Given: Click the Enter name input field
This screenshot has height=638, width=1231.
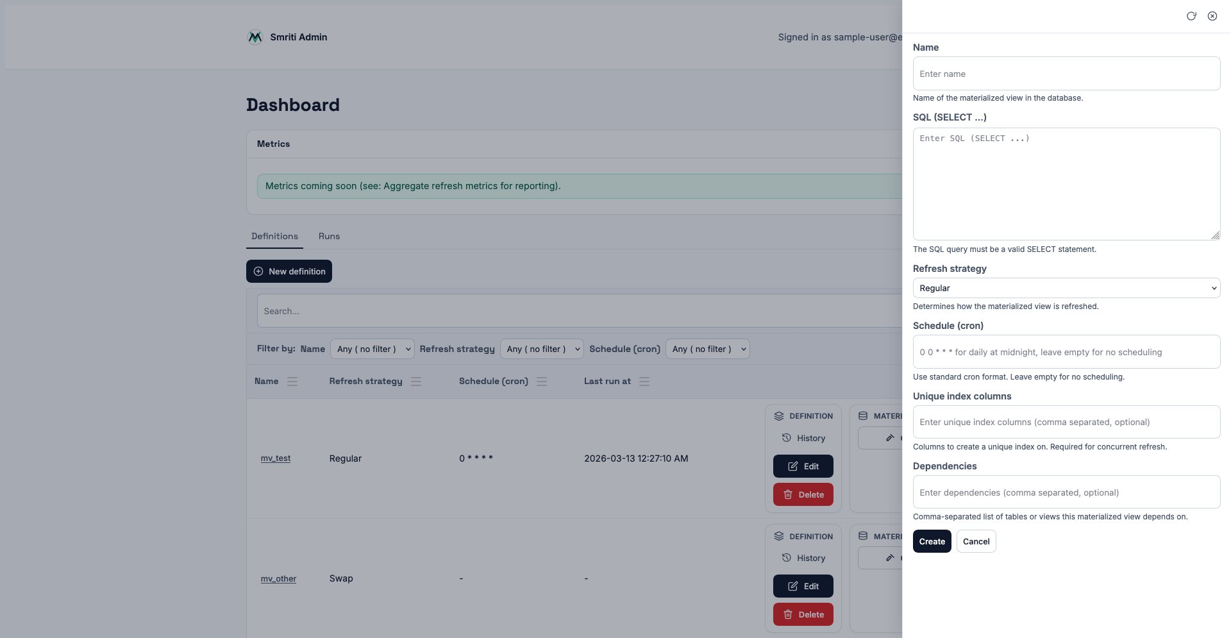Looking at the screenshot, I should pyautogui.click(x=1066, y=74).
